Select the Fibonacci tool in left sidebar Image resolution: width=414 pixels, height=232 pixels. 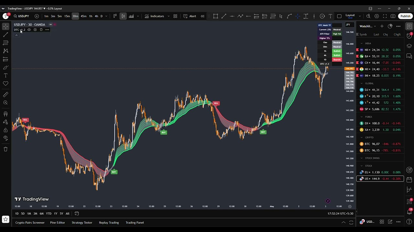click(x=5, y=43)
